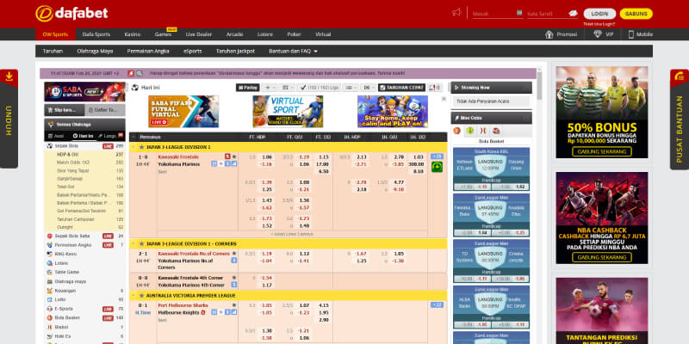Click the search magnifier in purple bar
689x344 pixels.
(140, 73)
